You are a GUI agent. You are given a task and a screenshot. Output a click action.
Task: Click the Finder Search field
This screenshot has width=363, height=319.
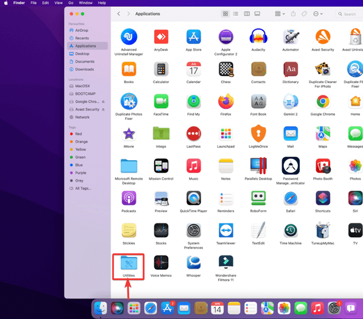click(350, 14)
